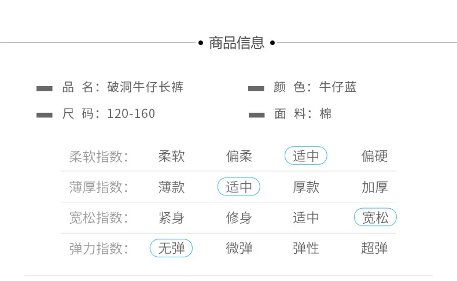Click the dash icon before 尺码
This screenshot has width=457, height=281.
[x=45, y=115]
